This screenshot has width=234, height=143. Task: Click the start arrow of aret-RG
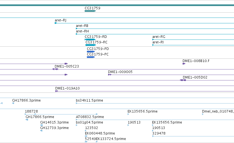click(x=153, y=40)
